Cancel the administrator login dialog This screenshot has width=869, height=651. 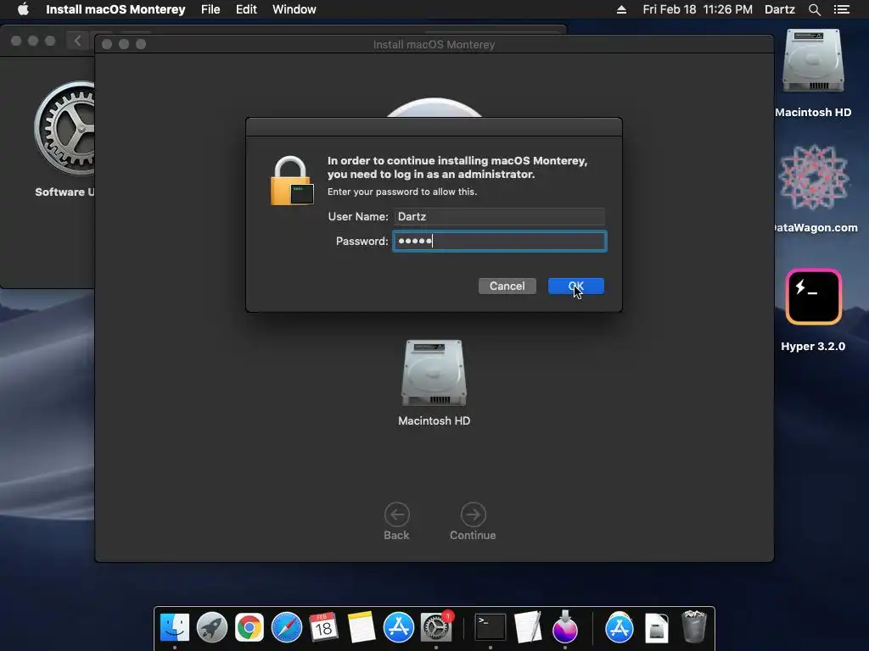(x=507, y=287)
